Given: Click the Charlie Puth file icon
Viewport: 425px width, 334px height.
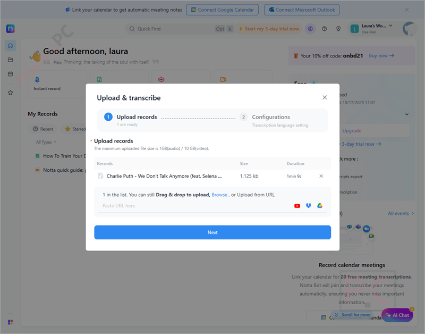Looking at the screenshot, I should coord(100,176).
